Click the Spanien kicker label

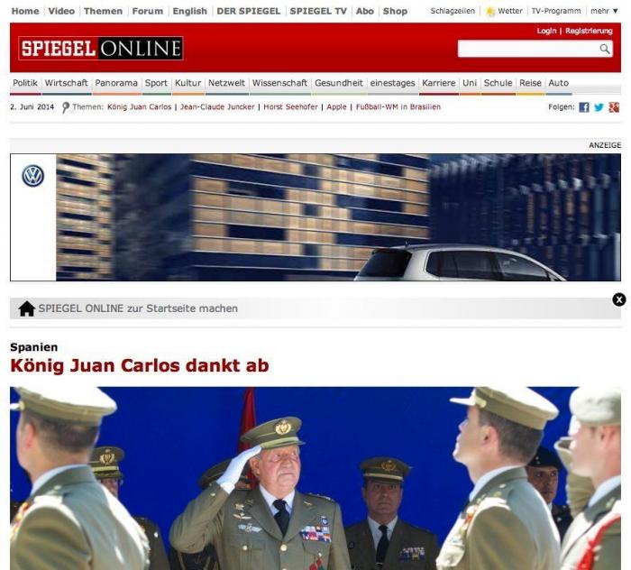pyautogui.click(x=34, y=347)
